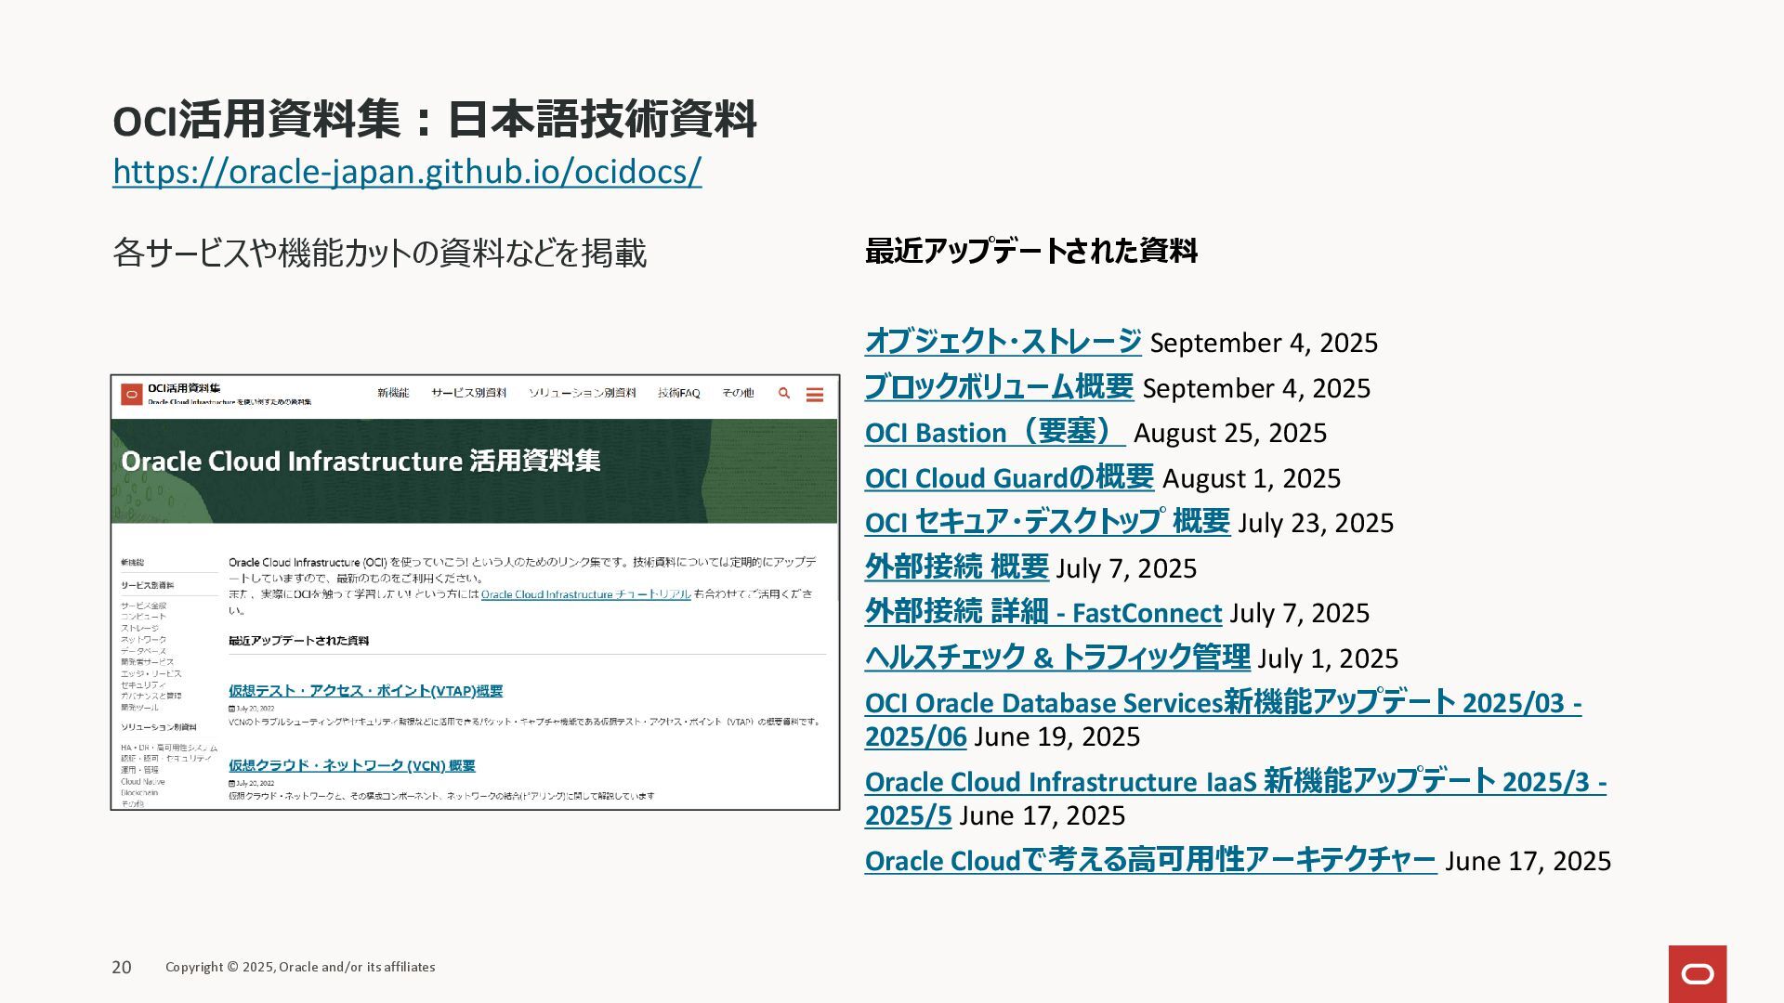This screenshot has height=1003, width=1784.
Task: Click the September 4, 2025 date beside オブジェクト・ストレージ
Action: 1264,343
